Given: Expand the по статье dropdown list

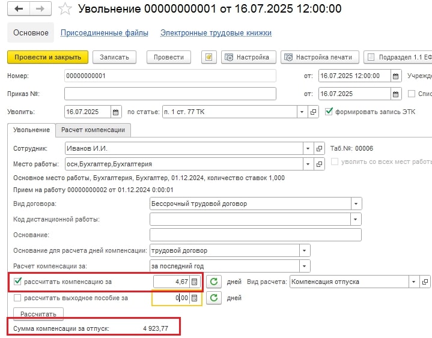Looking at the screenshot, I should click(302, 112).
